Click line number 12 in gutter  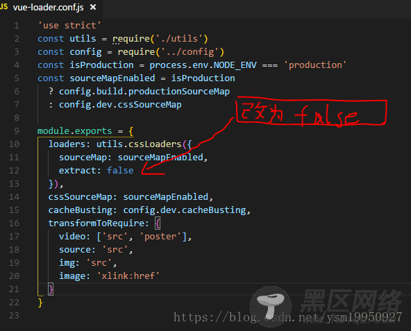tap(14, 171)
